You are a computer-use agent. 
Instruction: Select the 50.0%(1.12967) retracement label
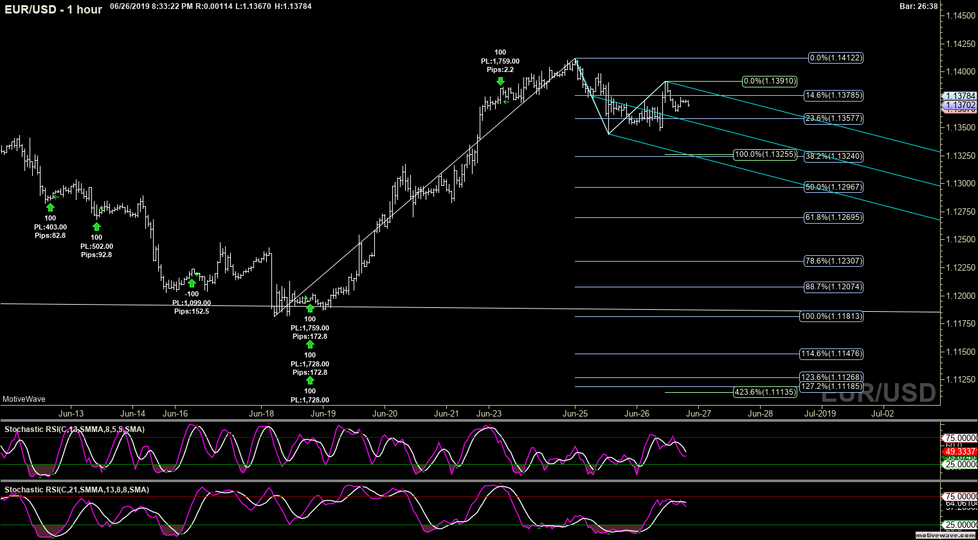833,187
